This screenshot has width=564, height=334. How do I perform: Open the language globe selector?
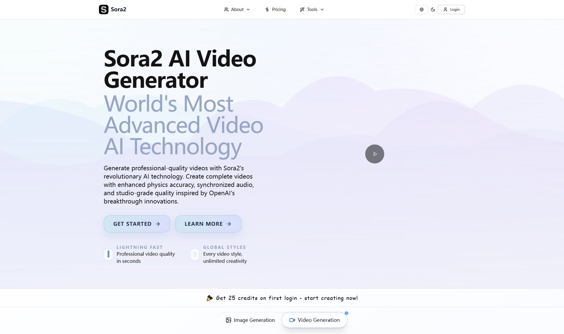pos(421,9)
